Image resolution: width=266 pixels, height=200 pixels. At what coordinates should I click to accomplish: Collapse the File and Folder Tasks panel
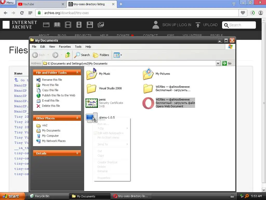coord(77,72)
